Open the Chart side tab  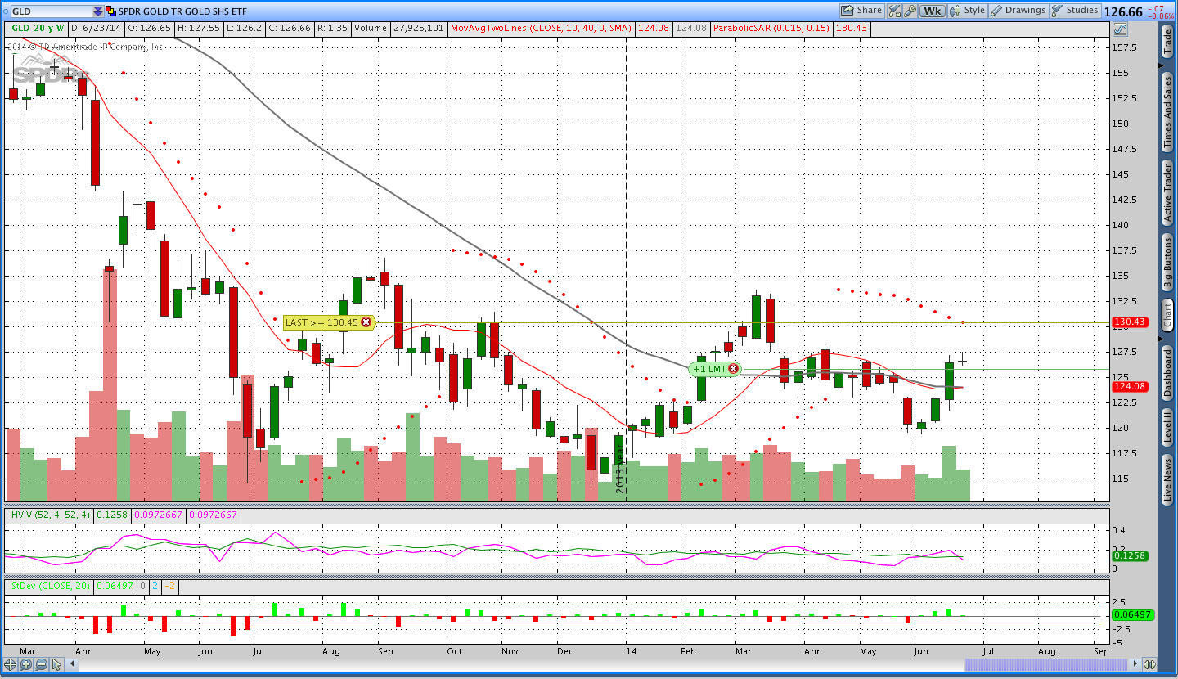(x=1167, y=314)
